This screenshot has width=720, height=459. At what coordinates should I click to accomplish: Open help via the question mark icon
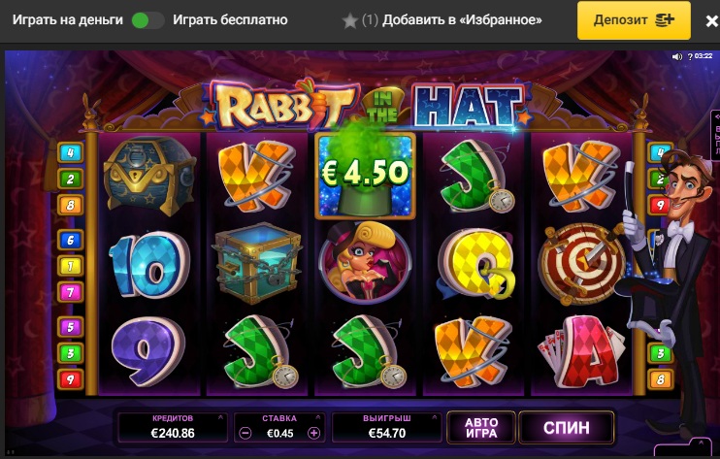click(x=690, y=57)
